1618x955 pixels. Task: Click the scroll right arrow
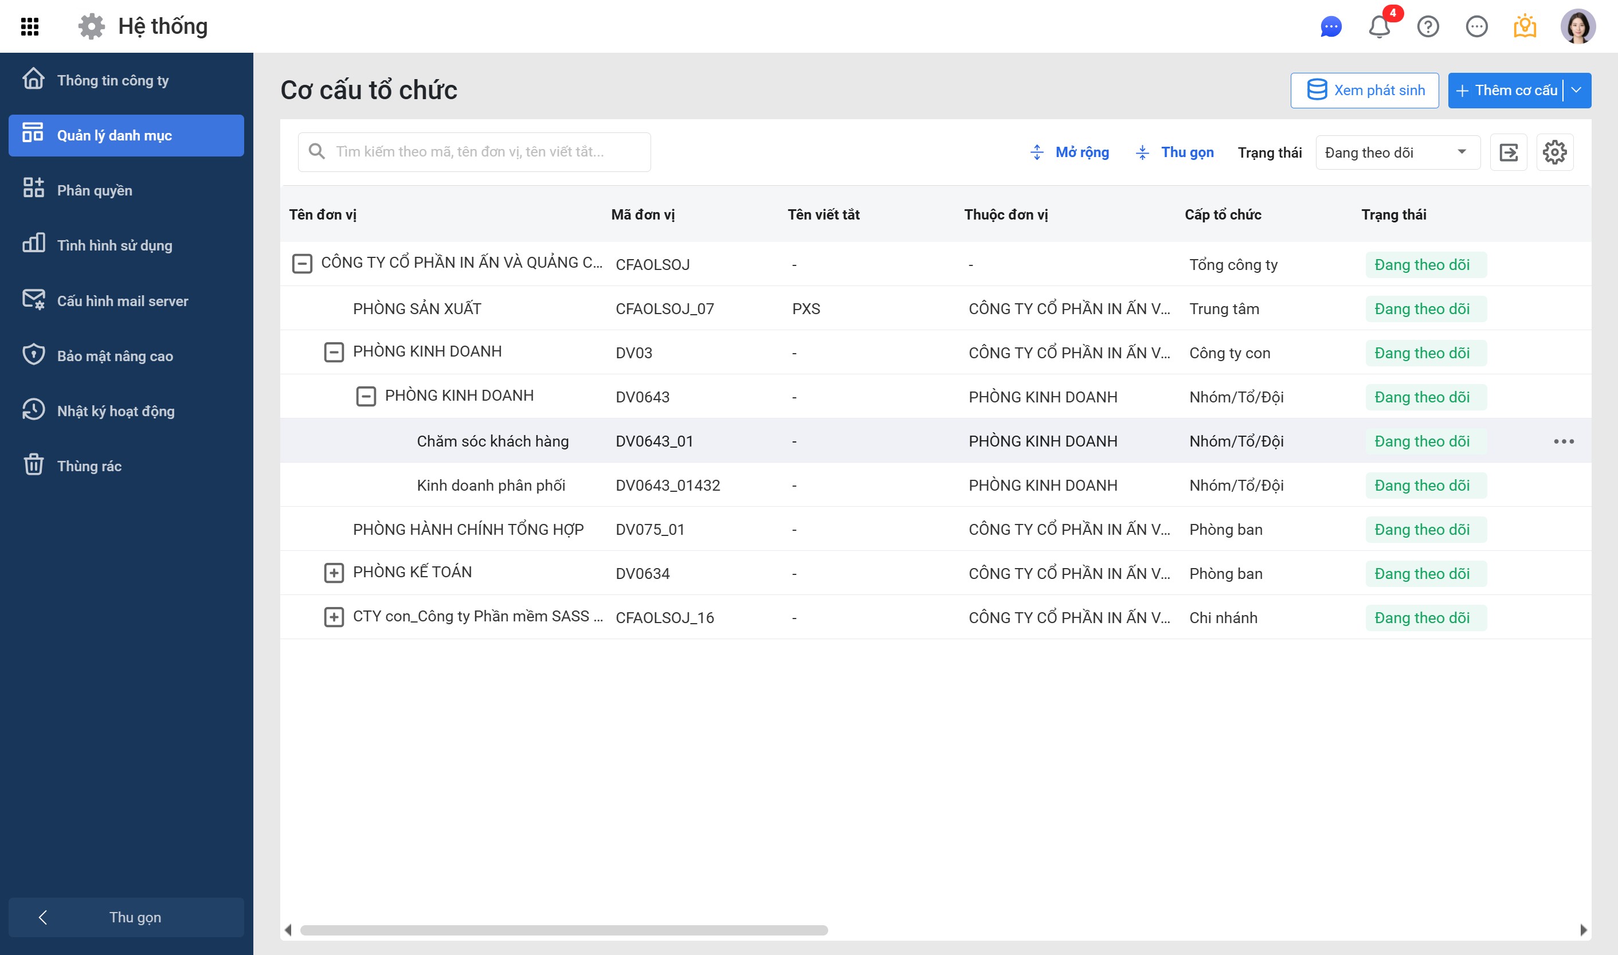click(1583, 930)
